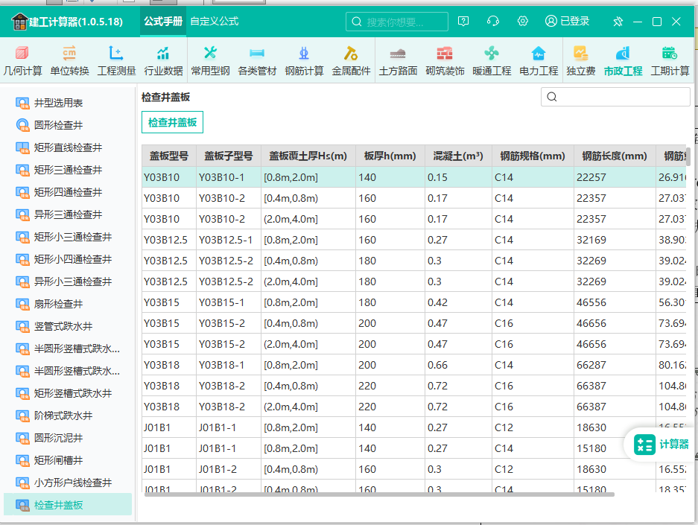Select the Y03B10-1 table cell
Viewport: 698px width, 525px height.
[x=229, y=177]
